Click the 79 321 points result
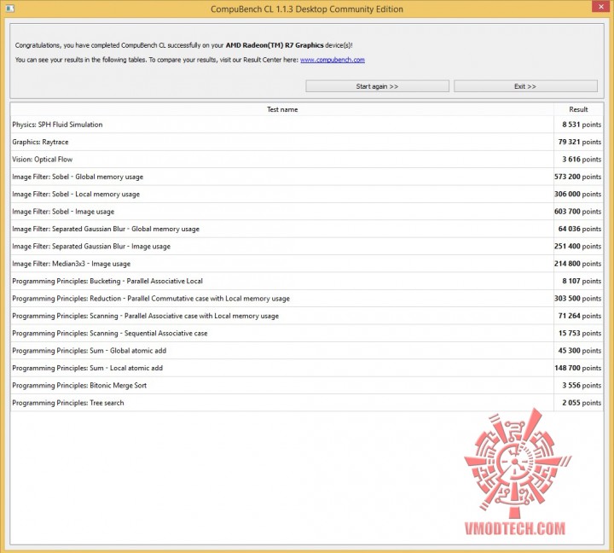Viewport: 614px width, 553px height. (x=580, y=142)
